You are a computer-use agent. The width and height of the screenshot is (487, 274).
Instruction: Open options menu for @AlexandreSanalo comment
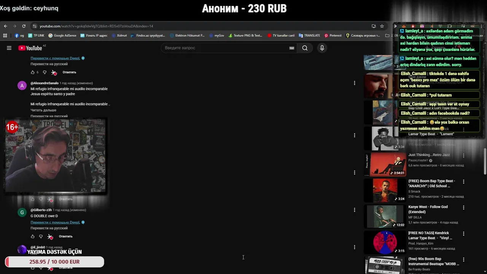tap(355, 83)
